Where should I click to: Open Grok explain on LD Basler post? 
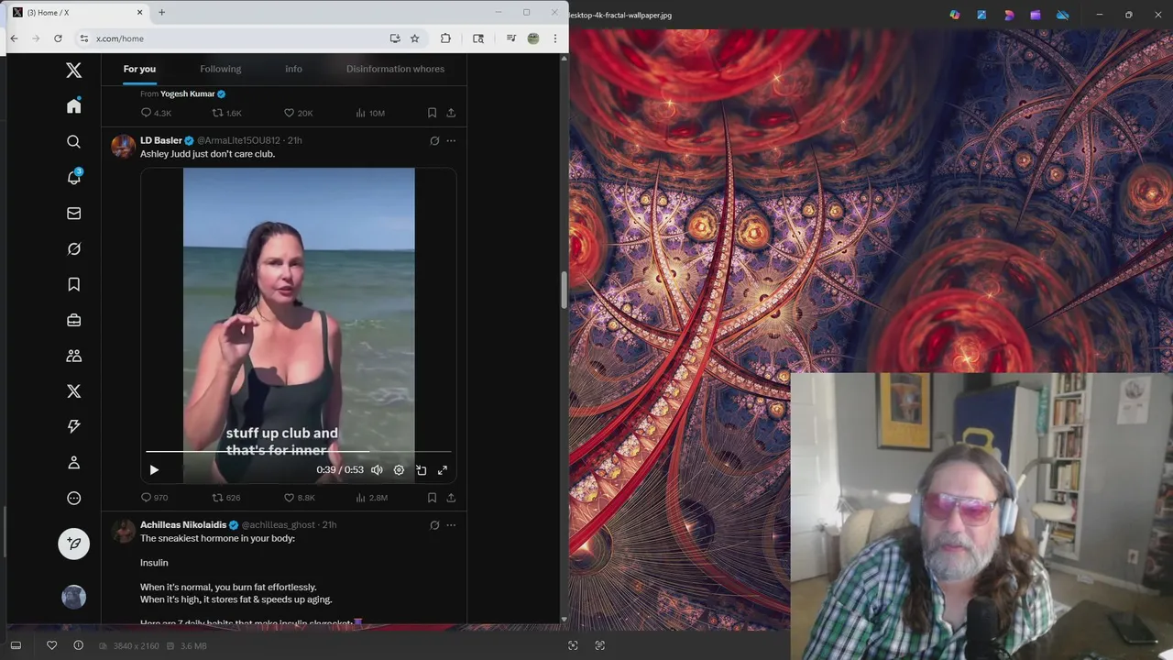(x=434, y=141)
